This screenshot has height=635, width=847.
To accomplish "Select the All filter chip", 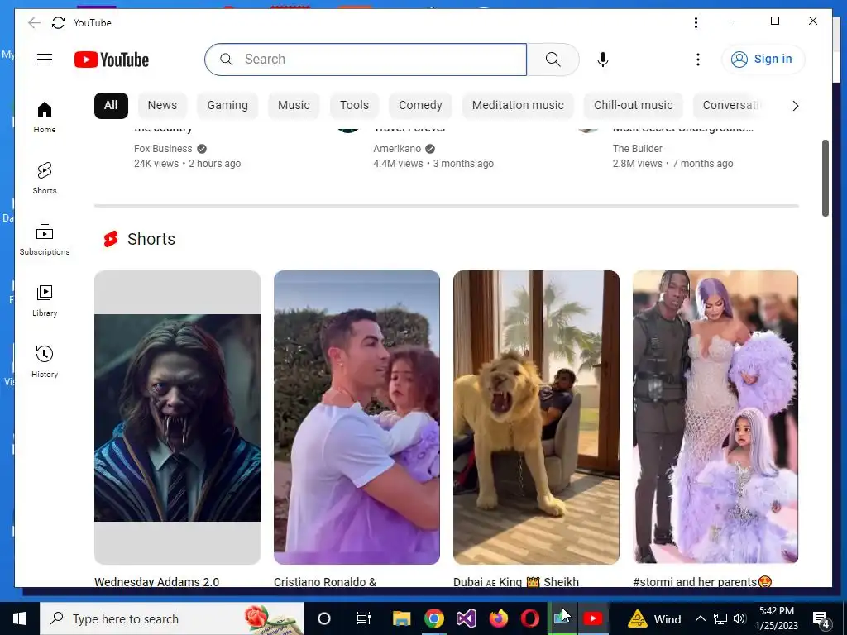I will 111,105.
